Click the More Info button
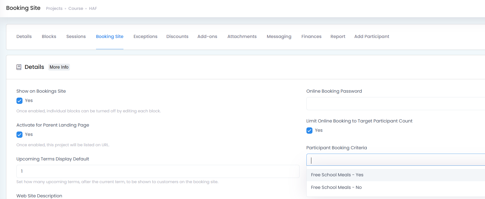The image size is (485, 199). (59, 67)
